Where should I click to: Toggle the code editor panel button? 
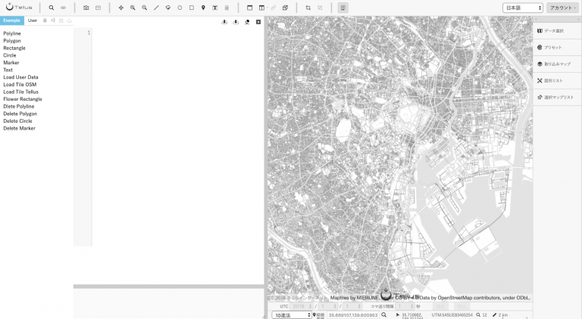click(343, 8)
